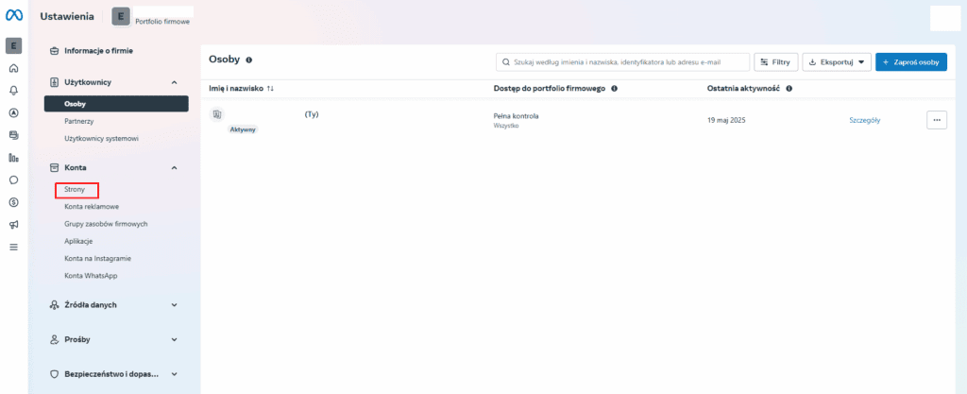The image size is (967, 394).
Task: Open the megaphone ads icon
Action: [x=13, y=225]
